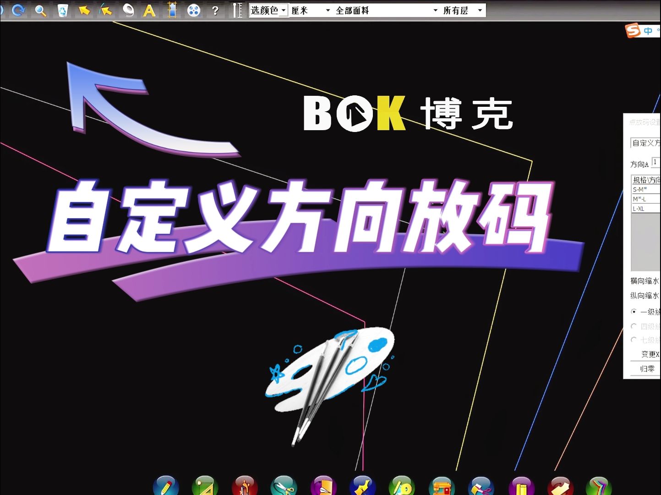
Task: Click the tape roll icon in toolbar
Action: (128, 10)
